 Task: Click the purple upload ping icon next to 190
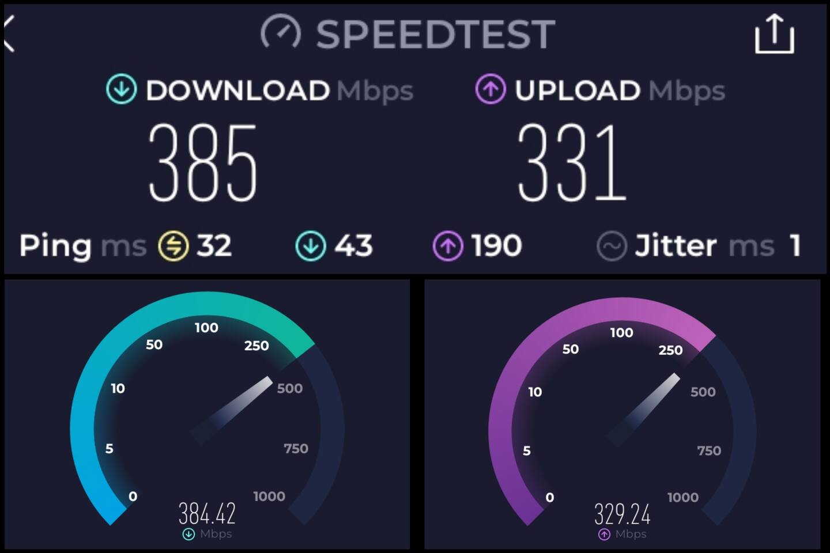coord(448,246)
